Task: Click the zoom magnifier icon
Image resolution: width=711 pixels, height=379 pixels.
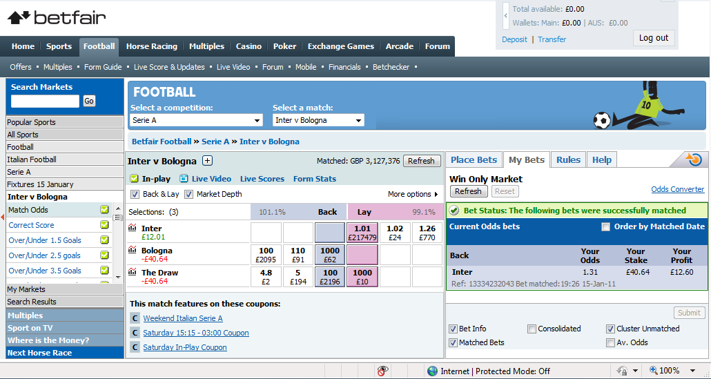Action: point(654,371)
